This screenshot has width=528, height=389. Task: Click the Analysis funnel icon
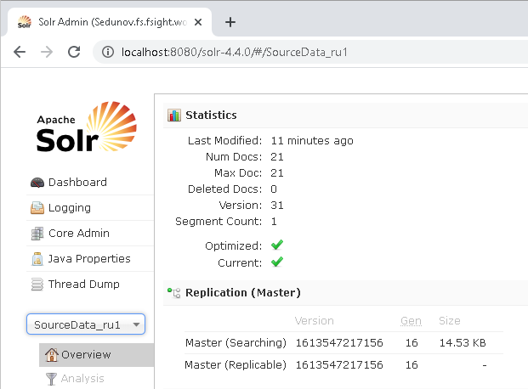(51, 379)
